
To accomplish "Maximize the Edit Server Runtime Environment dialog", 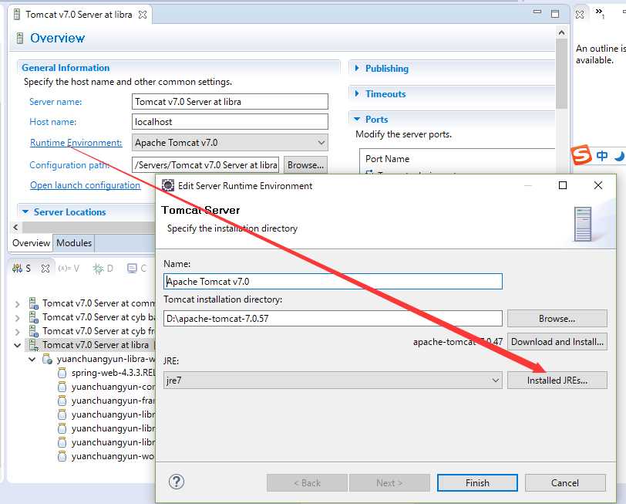I will (x=563, y=185).
